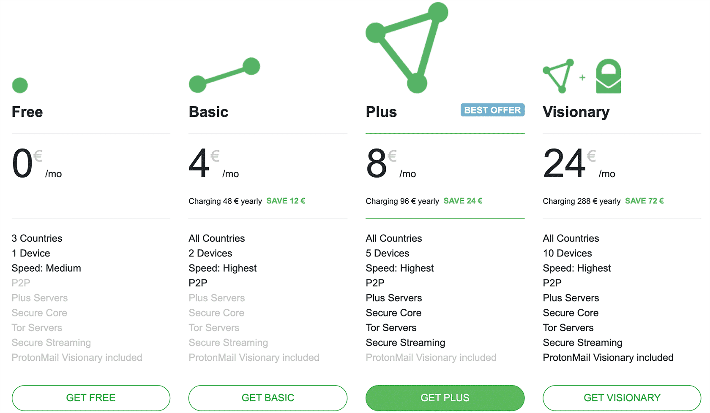The width and height of the screenshot is (710, 413).
Task: Click the Plus plan triangle icon
Action: tap(407, 48)
